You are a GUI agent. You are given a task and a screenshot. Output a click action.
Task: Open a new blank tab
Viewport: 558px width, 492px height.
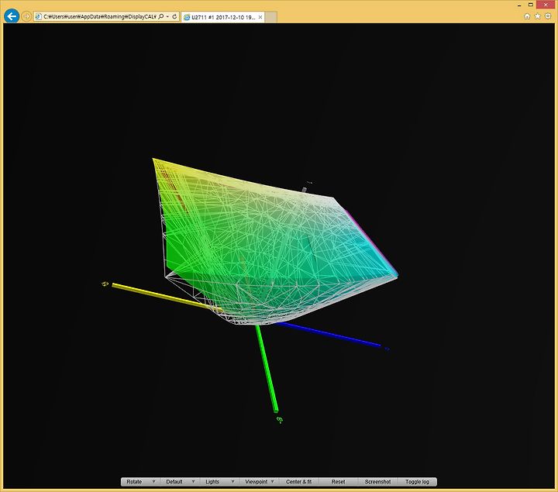pyautogui.click(x=270, y=17)
